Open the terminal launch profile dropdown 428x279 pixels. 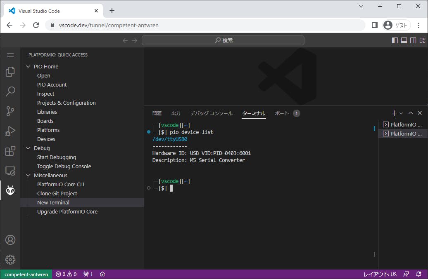401,113
